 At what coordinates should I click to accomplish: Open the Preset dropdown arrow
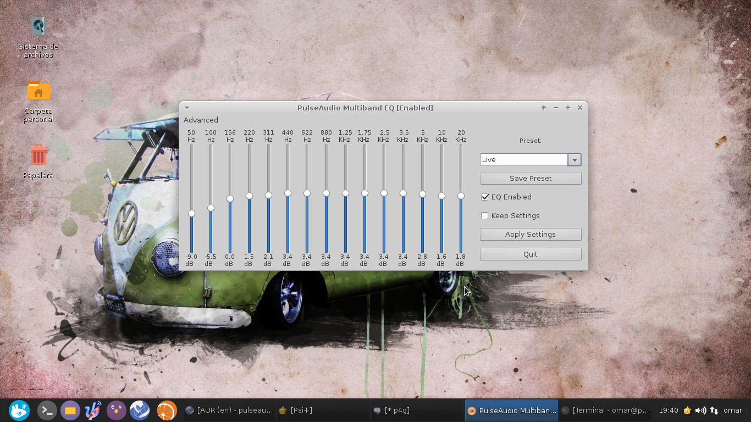coord(575,160)
